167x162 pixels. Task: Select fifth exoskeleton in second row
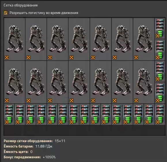pyautogui.click(x=101, y=82)
